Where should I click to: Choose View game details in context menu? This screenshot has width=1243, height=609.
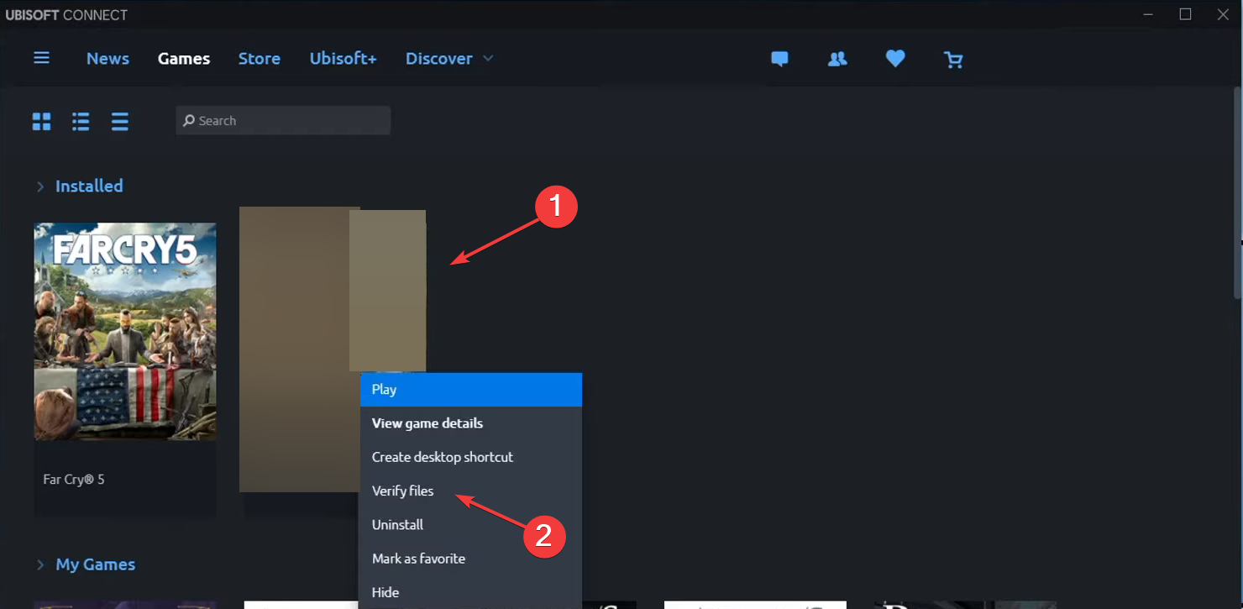pos(470,423)
